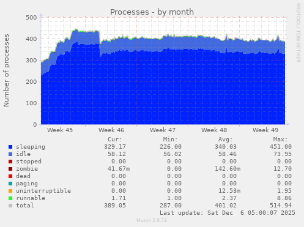Click zombie max value 12.70

283,169
